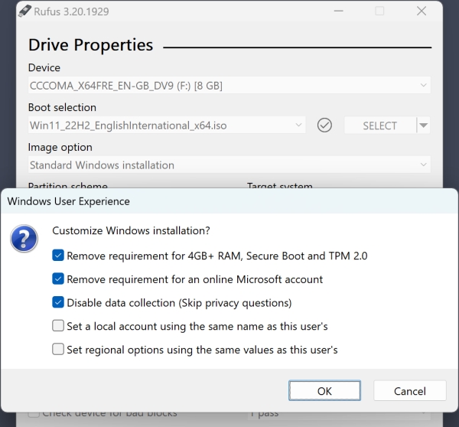Click the blue question mark dialog icon
This screenshot has width=459, height=427.
click(x=24, y=239)
